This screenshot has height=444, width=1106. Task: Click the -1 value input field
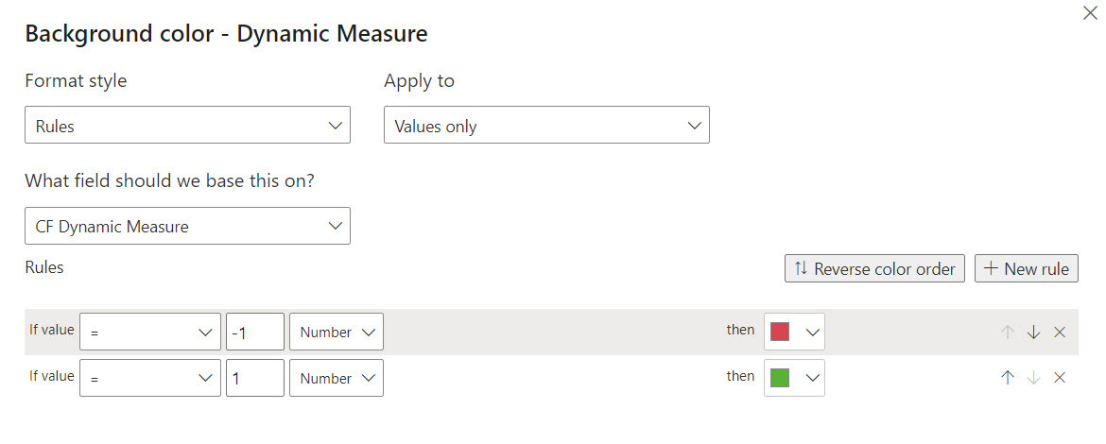[255, 333]
